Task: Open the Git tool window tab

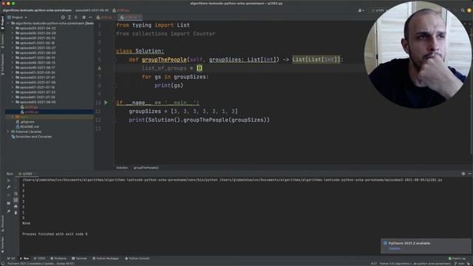Action: [11, 259]
